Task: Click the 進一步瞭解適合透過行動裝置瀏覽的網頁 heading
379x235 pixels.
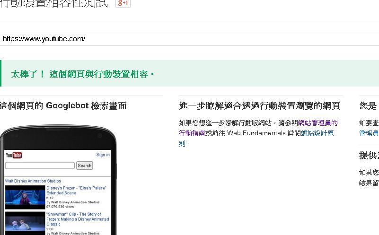Action: pyautogui.click(x=259, y=106)
